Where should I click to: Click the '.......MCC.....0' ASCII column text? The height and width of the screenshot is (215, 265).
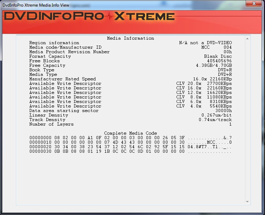[x=210, y=142]
